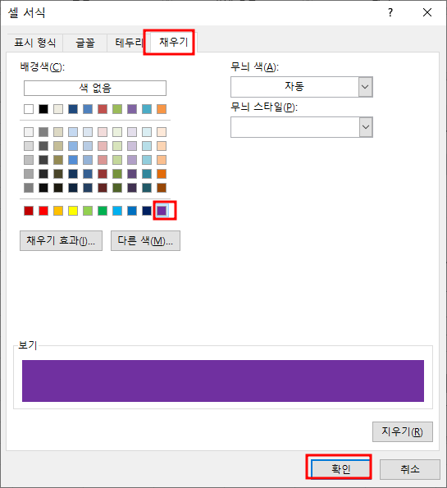Confirm with the 확인 button
Screen dimensions: 447x488
[340, 468]
